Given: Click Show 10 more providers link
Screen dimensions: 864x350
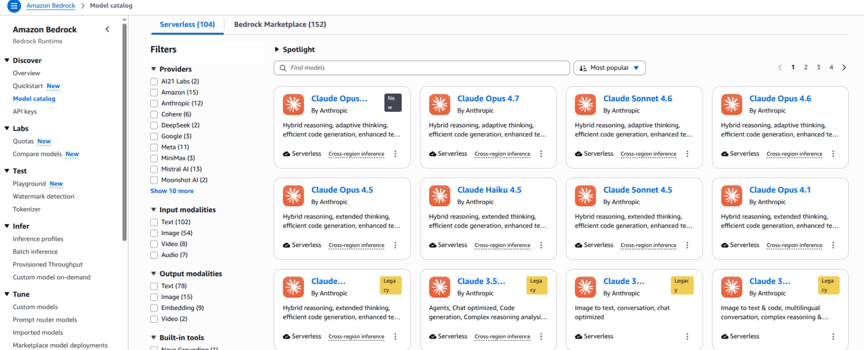Looking at the screenshot, I should click(x=172, y=191).
